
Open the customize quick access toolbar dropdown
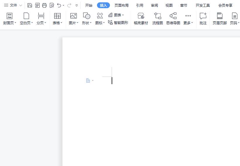(x=76, y=6)
